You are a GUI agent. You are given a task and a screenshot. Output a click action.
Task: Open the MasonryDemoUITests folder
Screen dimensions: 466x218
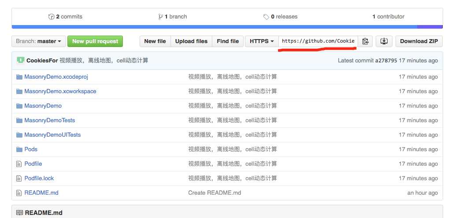click(x=52, y=135)
